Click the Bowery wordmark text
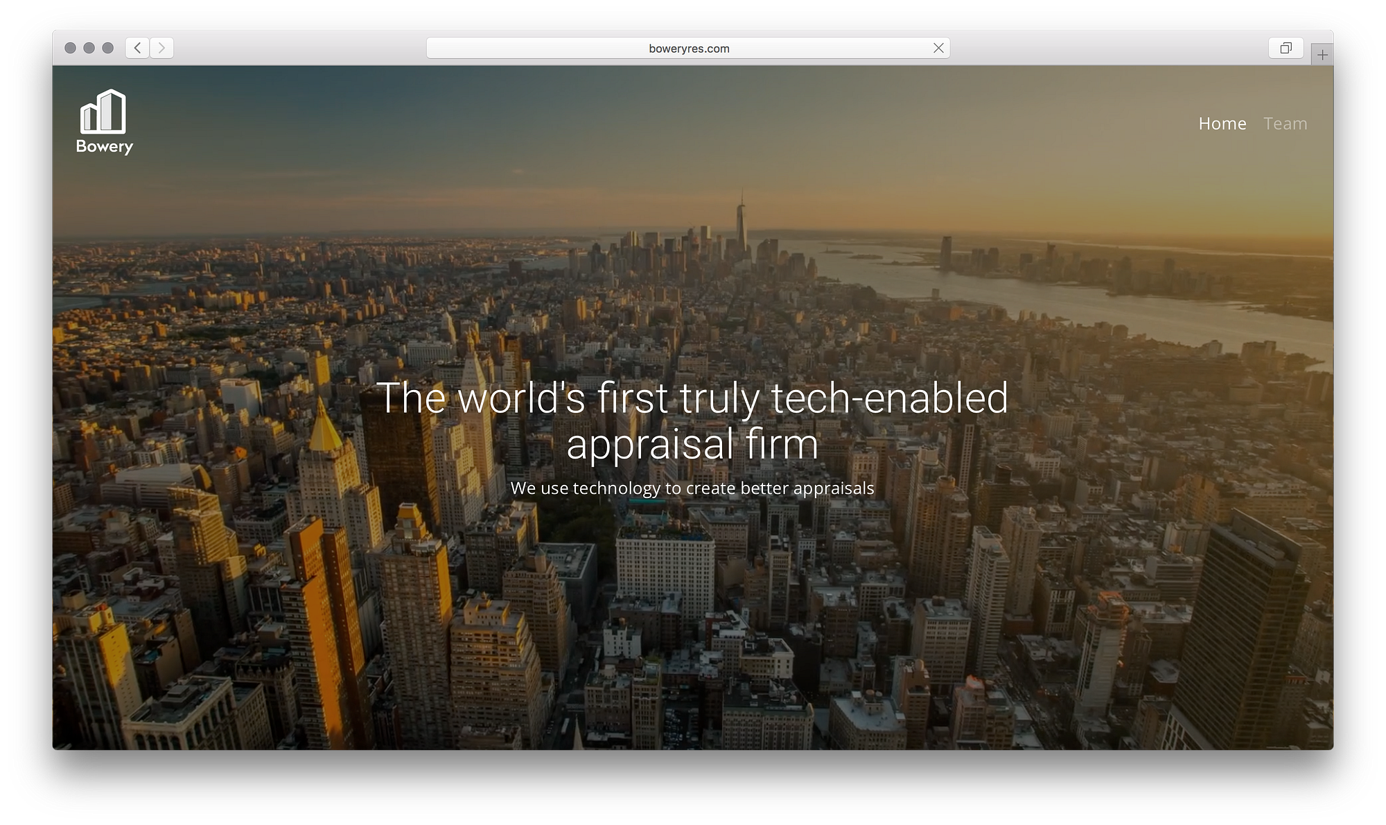The width and height of the screenshot is (1386, 825). click(x=104, y=147)
